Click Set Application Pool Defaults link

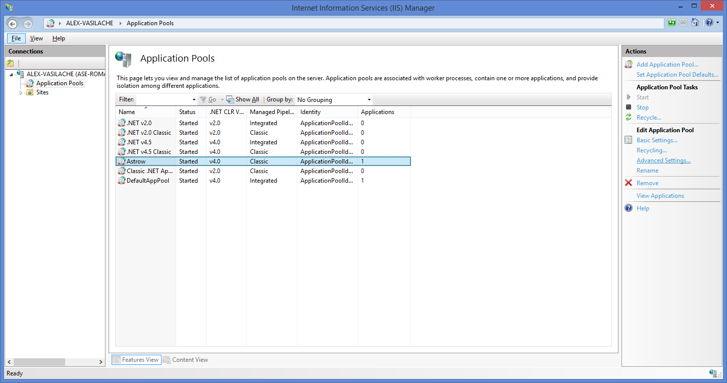677,75
